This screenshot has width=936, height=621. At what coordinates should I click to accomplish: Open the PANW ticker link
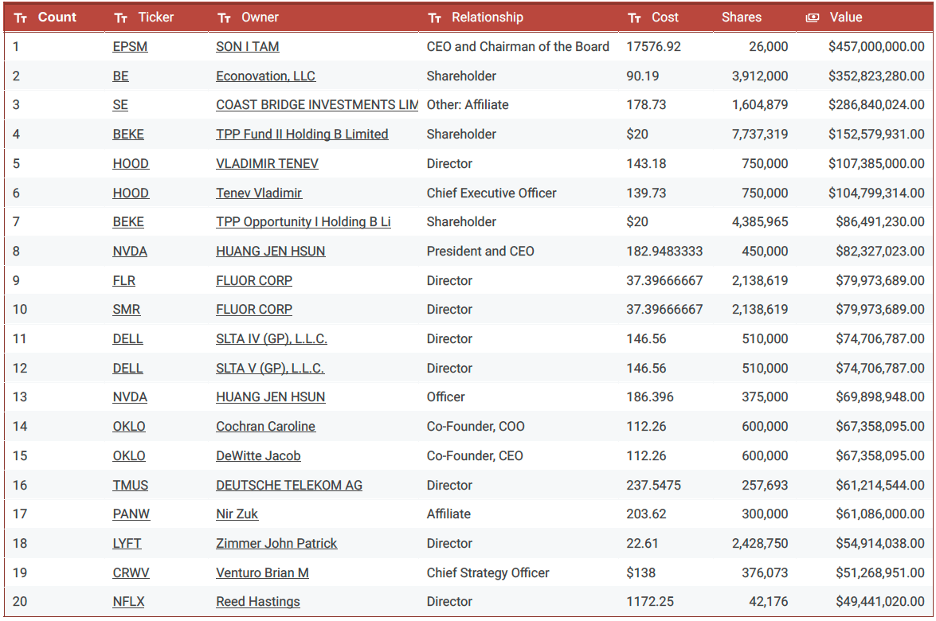tap(131, 514)
